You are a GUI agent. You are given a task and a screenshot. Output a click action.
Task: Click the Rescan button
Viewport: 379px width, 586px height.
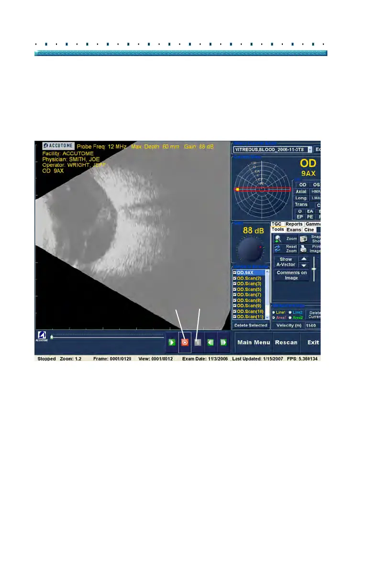pyautogui.click(x=286, y=342)
